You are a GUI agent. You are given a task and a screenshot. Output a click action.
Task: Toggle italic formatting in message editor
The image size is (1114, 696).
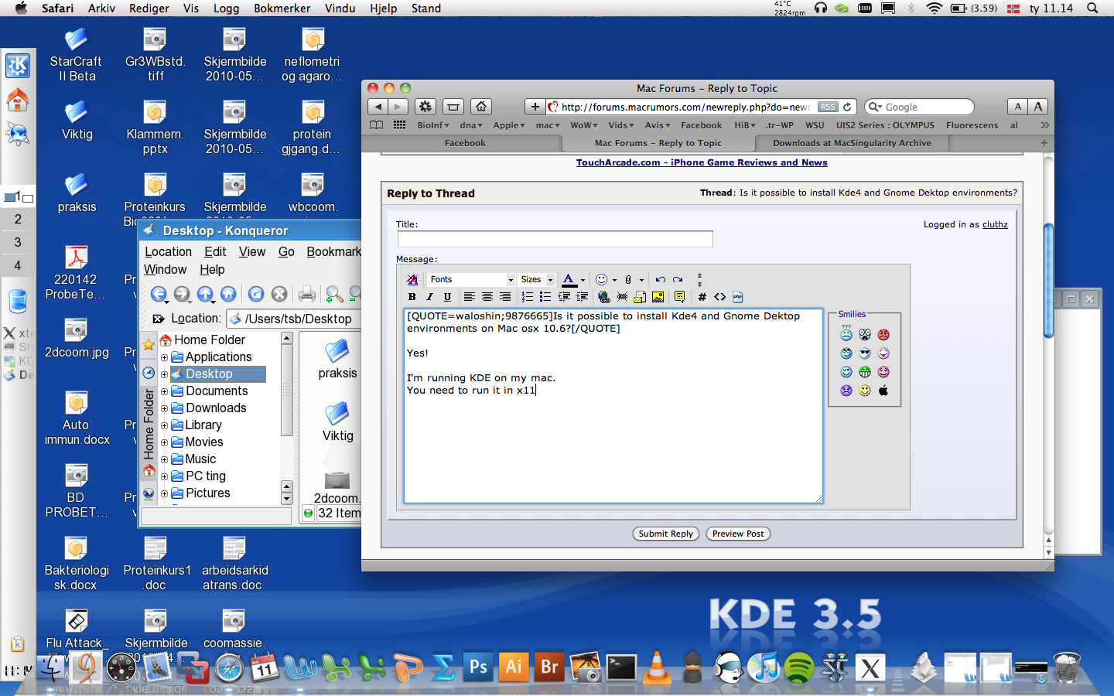(x=429, y=297)
